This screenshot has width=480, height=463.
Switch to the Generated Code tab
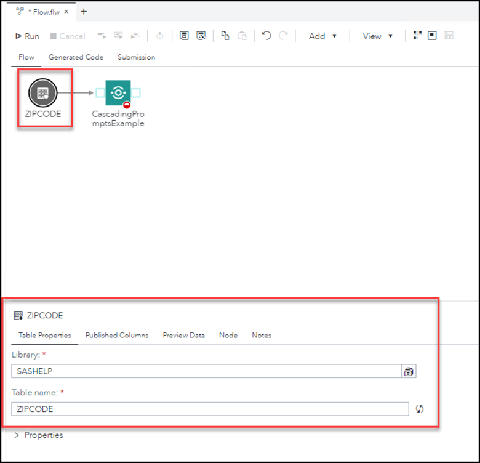click(76, 57)
